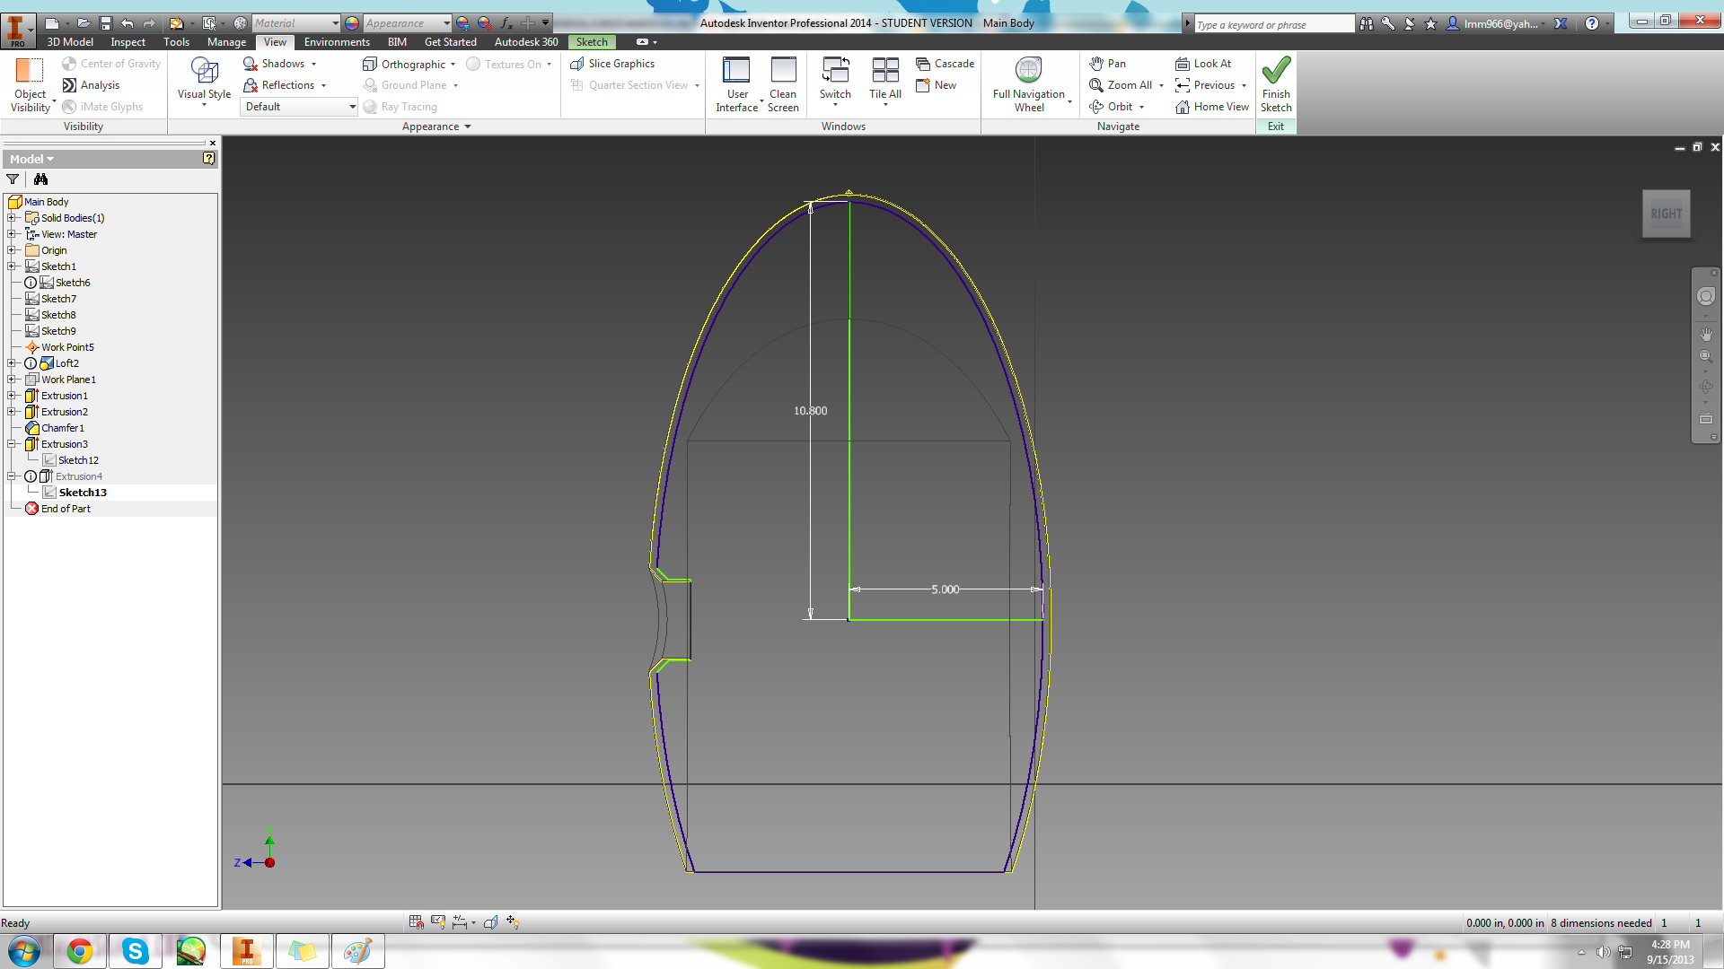The width and height of the screenshot is (1724, 969).
Task: Open the Visual Style gallery
Action: pos(204,81)
